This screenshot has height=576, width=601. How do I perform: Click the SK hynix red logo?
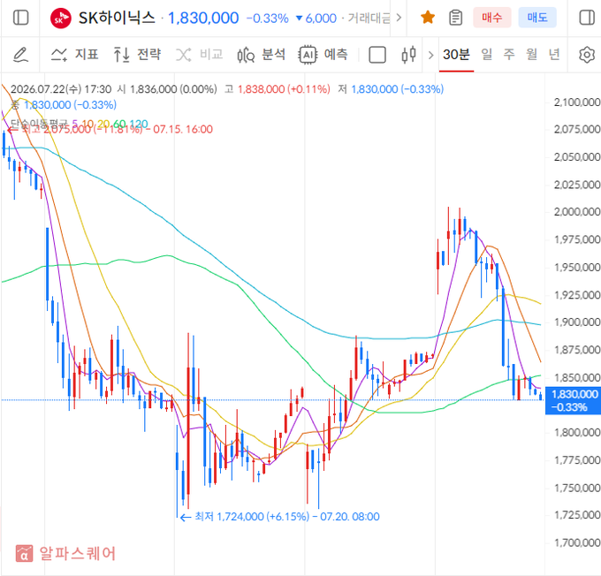[x=61, y=18]
